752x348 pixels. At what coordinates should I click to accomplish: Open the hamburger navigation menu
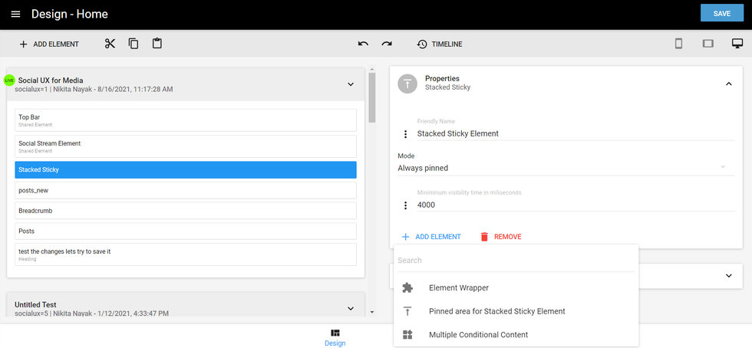(x=15, y=15)
